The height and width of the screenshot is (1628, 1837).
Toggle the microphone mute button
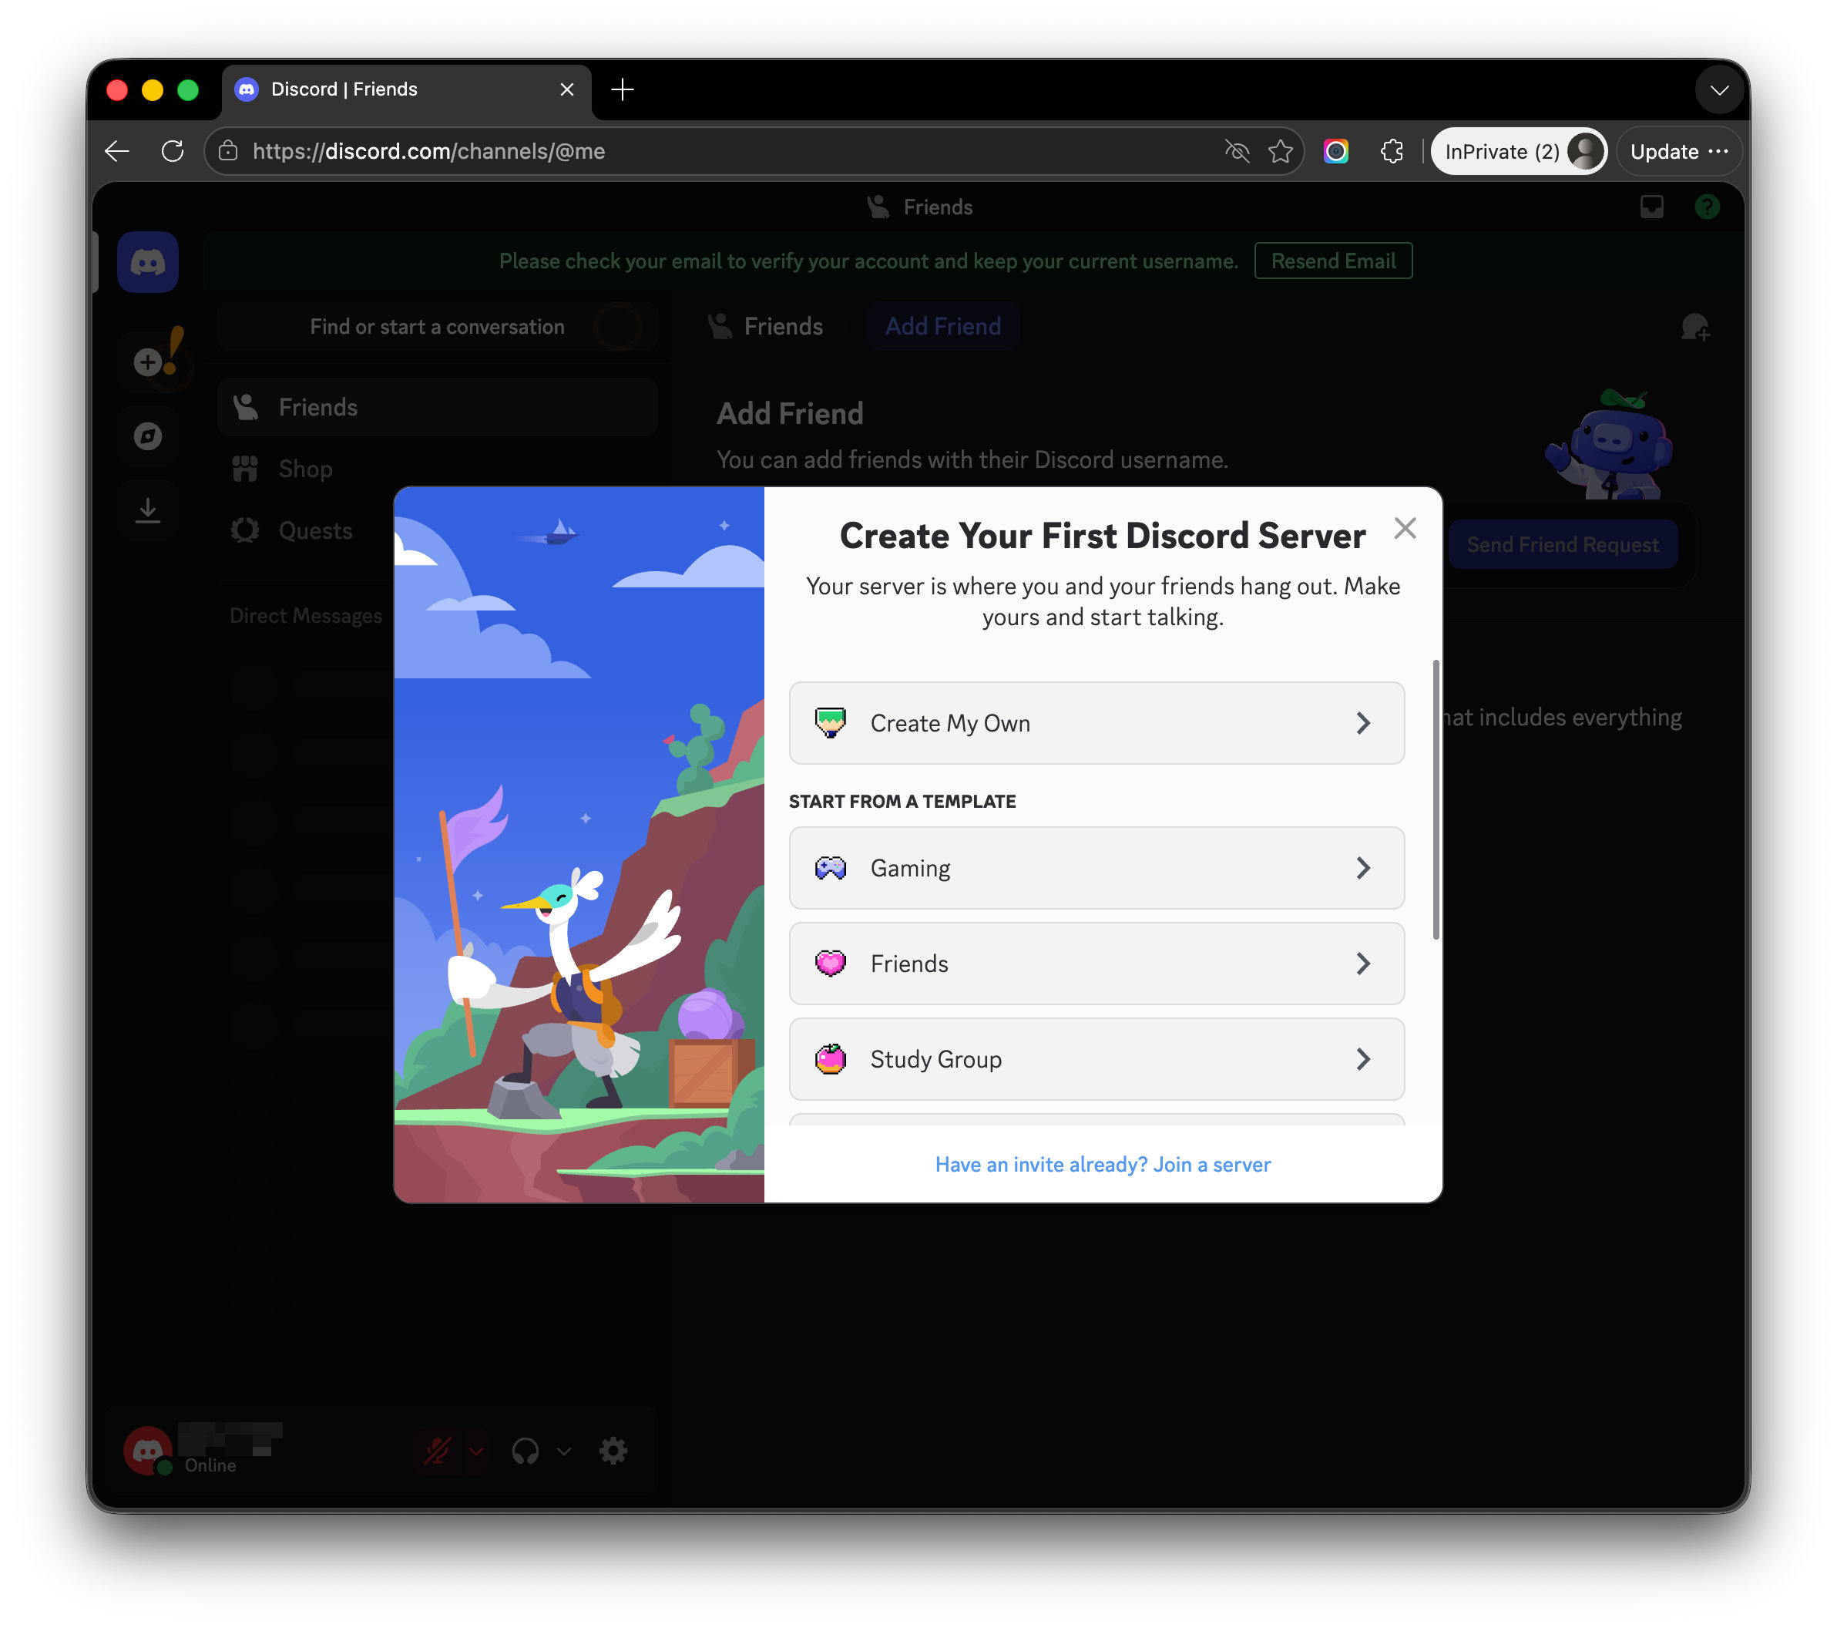pos(438,1450)
